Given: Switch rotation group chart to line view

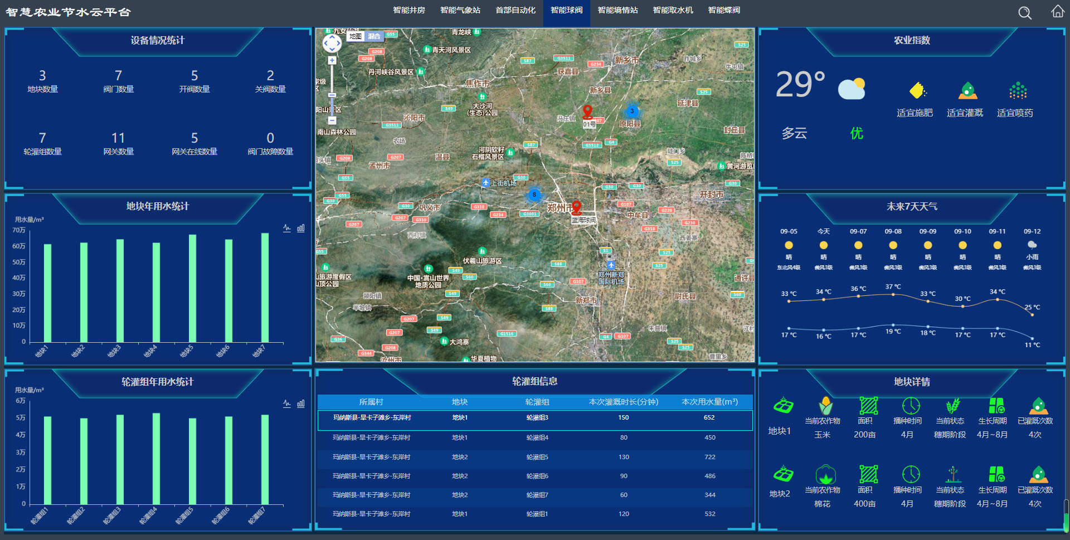Looking at the screenshot, I should tap(287, 403).
